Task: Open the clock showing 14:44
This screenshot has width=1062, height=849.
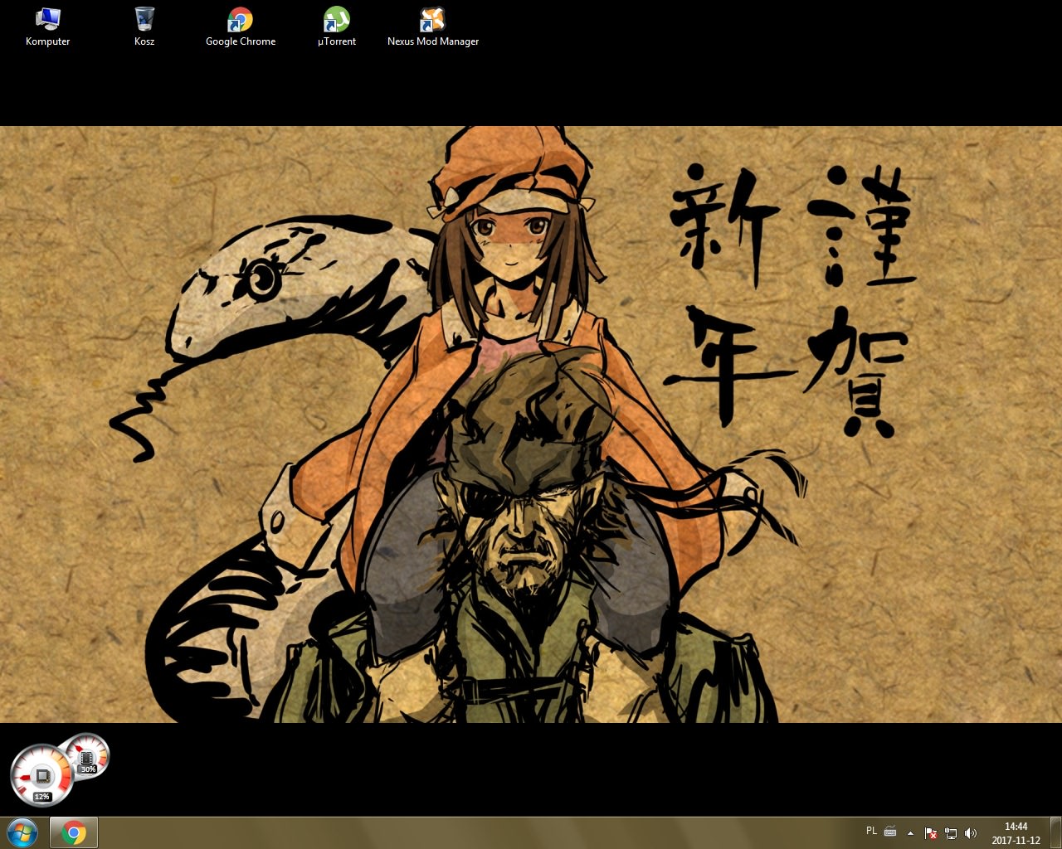Action: [x=1016, y=832]
